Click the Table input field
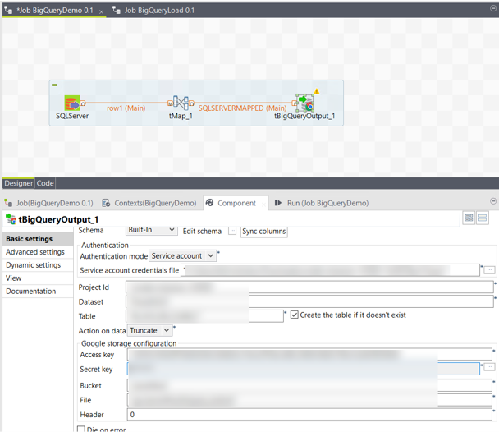The height and width of the screenshot is (432, 499). [x=204, y=316]
